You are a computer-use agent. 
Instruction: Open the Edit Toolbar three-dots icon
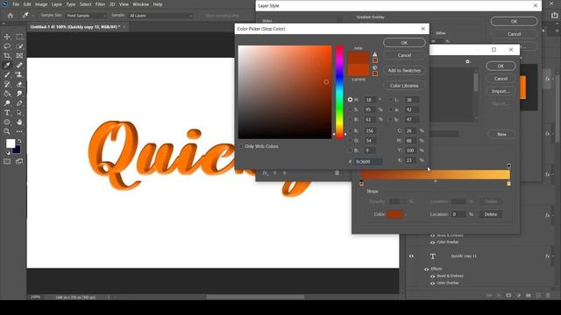(x=19, y=131)
